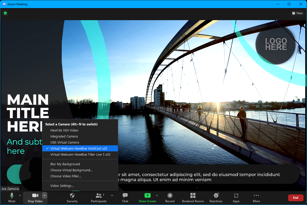307x205 pixels.
Task: Expand audio options arrow beside Mute
Action: point(20,195)
